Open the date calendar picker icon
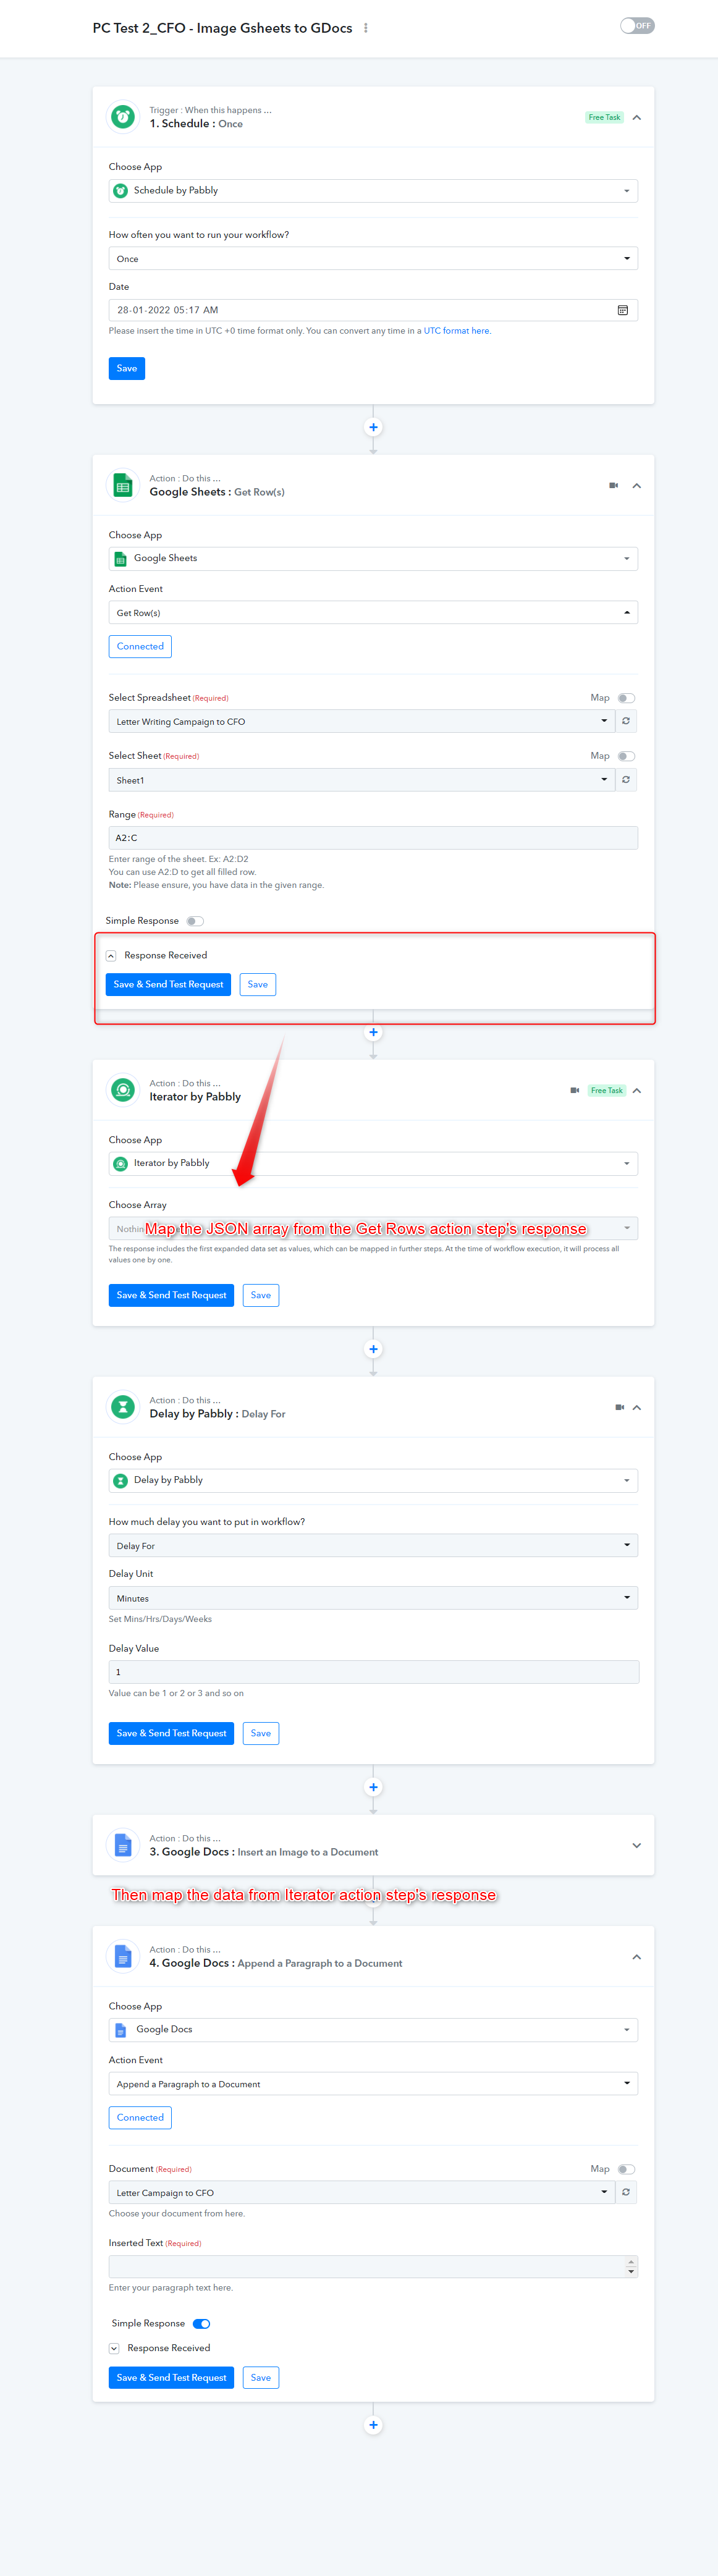Viewport: 718px width, 2576px height. pyautogui.click(x=623, y=311)
